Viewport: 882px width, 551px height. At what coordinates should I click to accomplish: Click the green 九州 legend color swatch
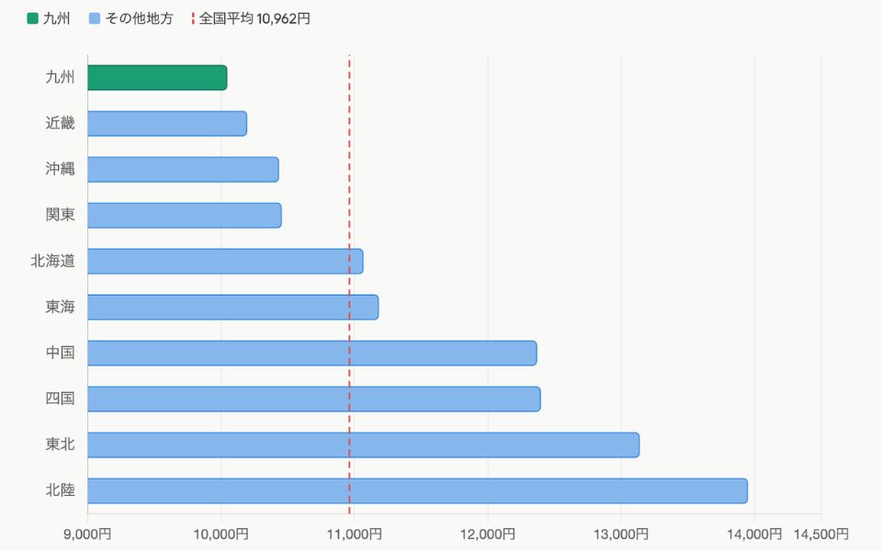coord(33,18)
